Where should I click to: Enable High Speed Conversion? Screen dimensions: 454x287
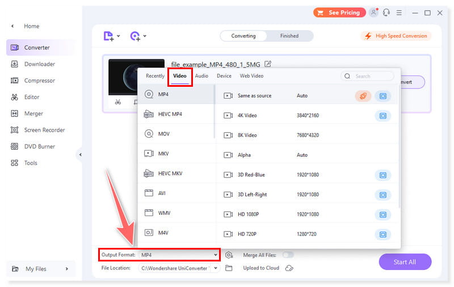(396, 36)
